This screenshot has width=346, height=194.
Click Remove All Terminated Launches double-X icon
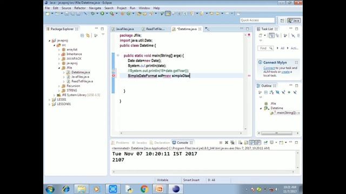click(x=232, y=142)
